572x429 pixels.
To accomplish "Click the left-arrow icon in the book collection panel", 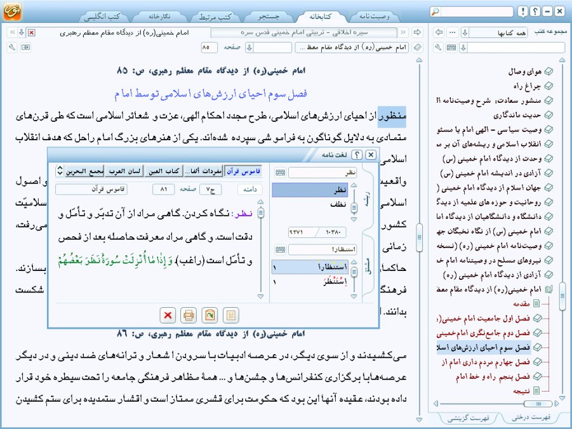I will coord(439,32).
